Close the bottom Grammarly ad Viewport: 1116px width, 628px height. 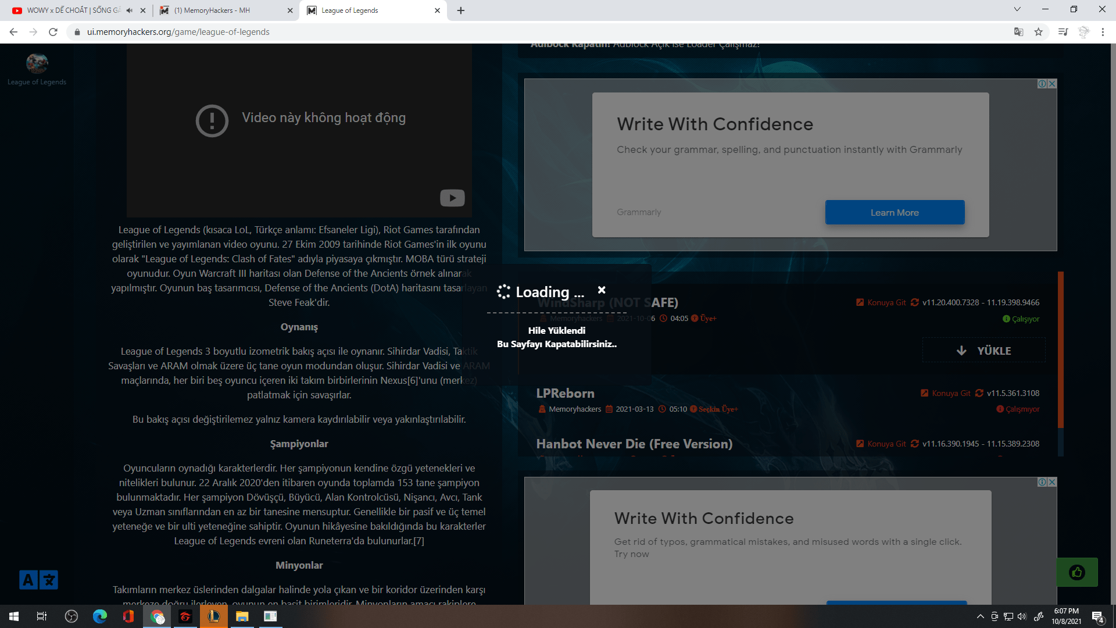(1052, 482)
